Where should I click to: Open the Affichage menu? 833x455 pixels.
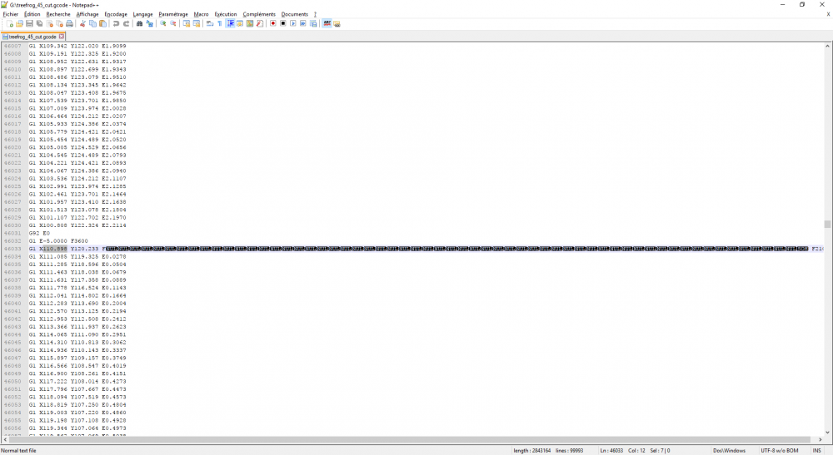pos(87,14)
